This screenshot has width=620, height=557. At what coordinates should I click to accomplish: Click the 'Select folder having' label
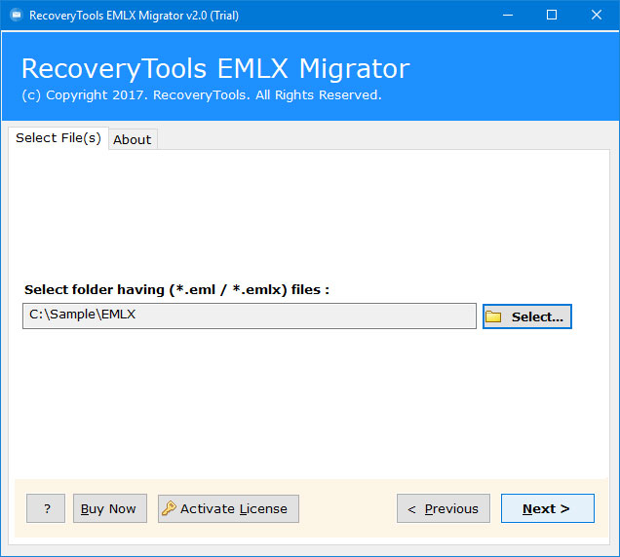pyautogui.click(x=176, y=289)
